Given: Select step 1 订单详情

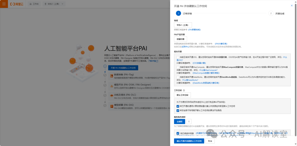Looking at the screenshot, I should click(184, 13).
